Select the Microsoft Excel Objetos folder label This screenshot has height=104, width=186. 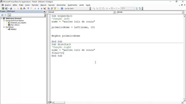click(x=16, y=21)
